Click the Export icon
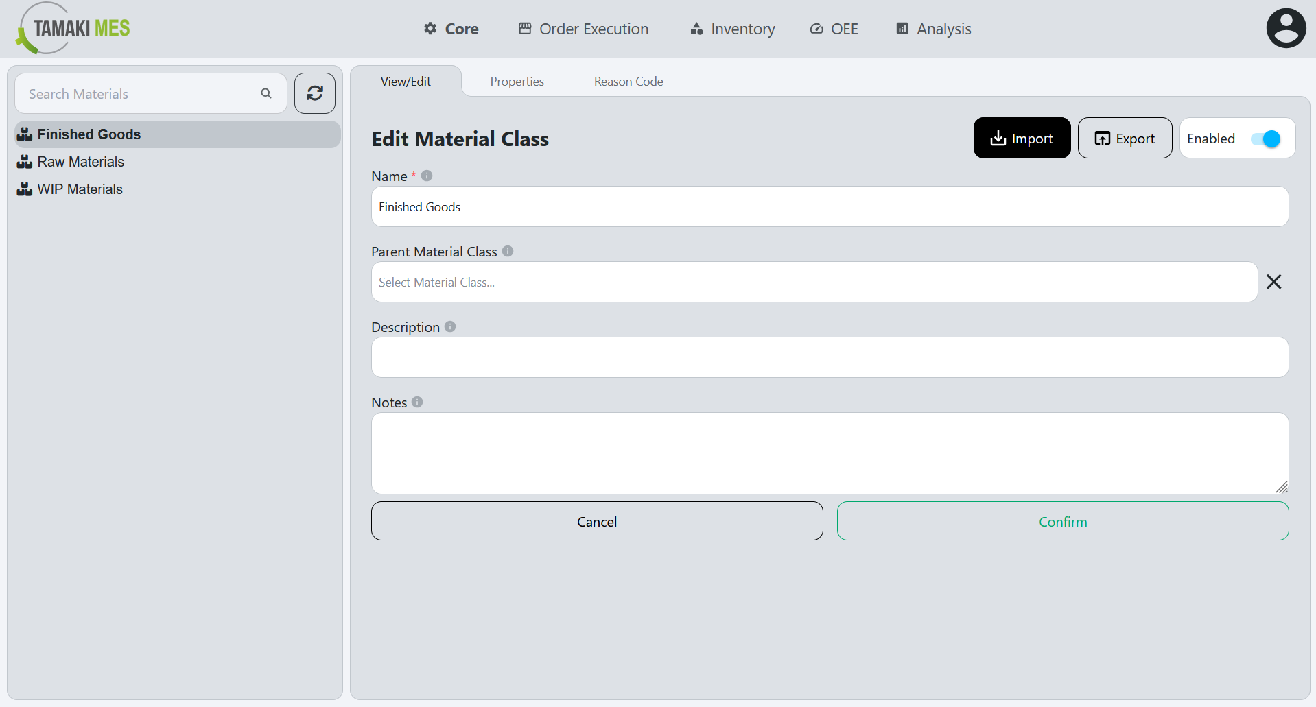Viewport: 1316px width, 707px height. point(1103,138)
